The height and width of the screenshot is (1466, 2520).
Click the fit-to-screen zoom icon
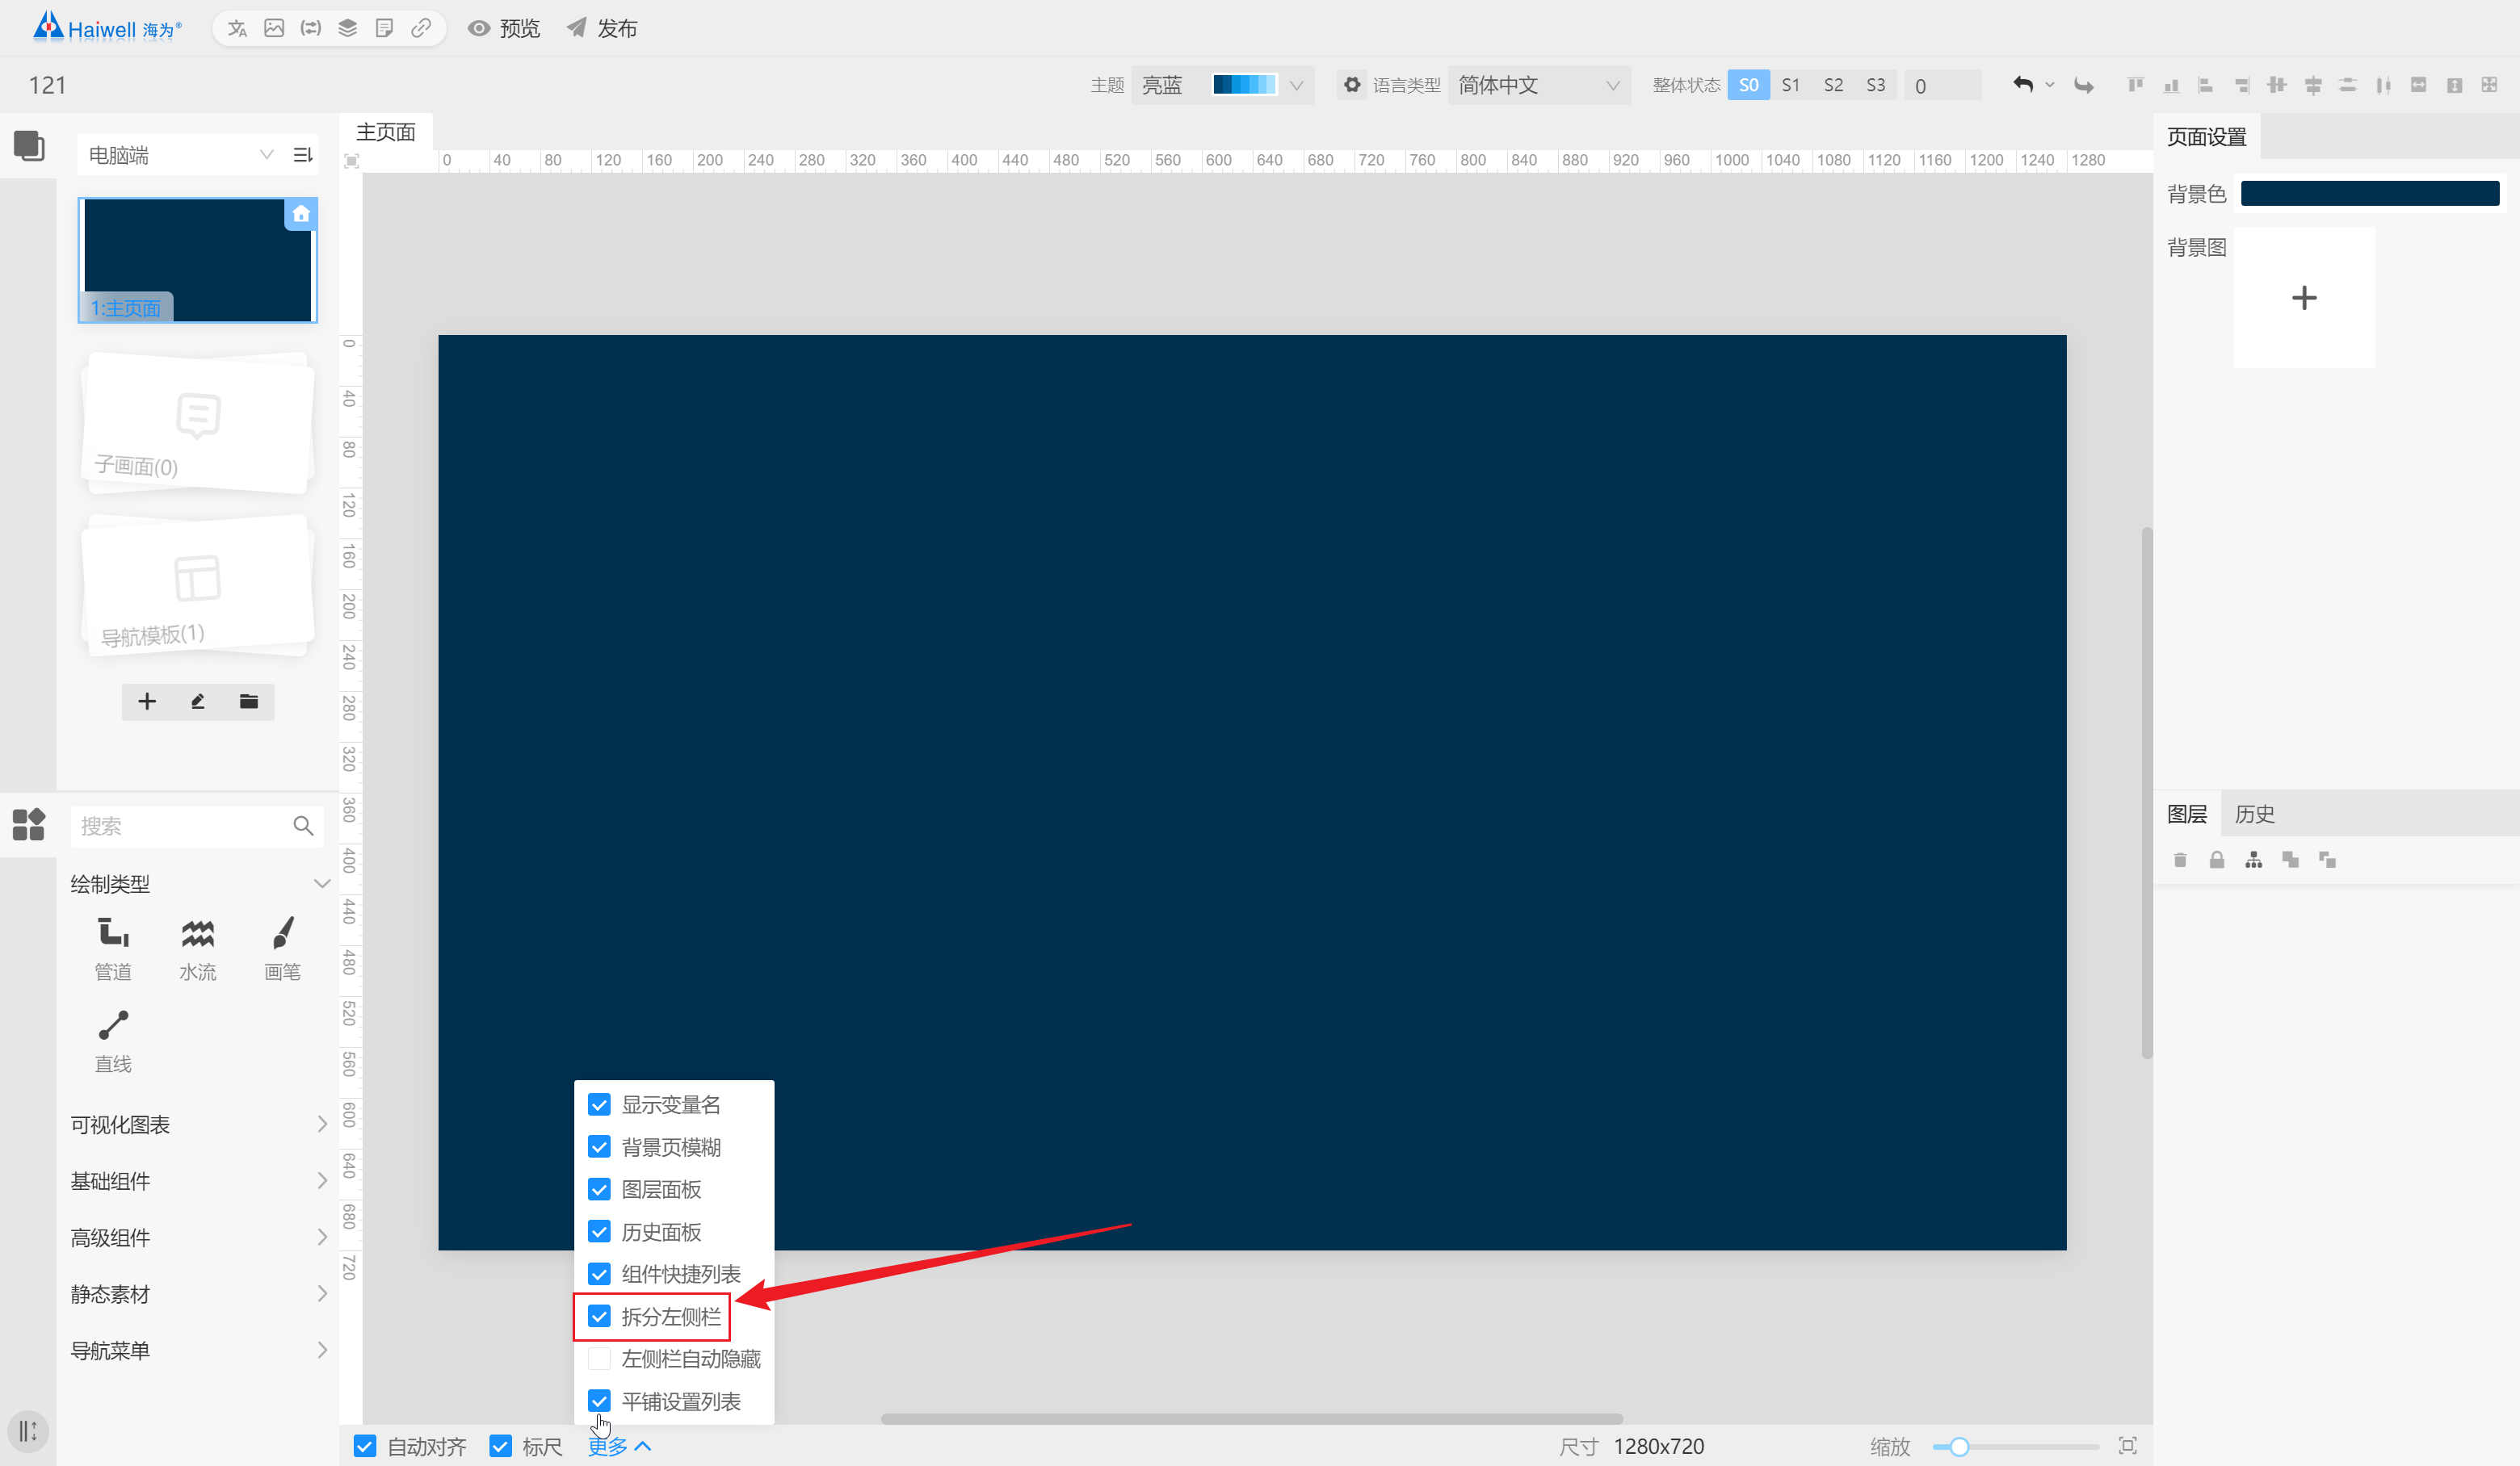click(x=2128, y=1446)
